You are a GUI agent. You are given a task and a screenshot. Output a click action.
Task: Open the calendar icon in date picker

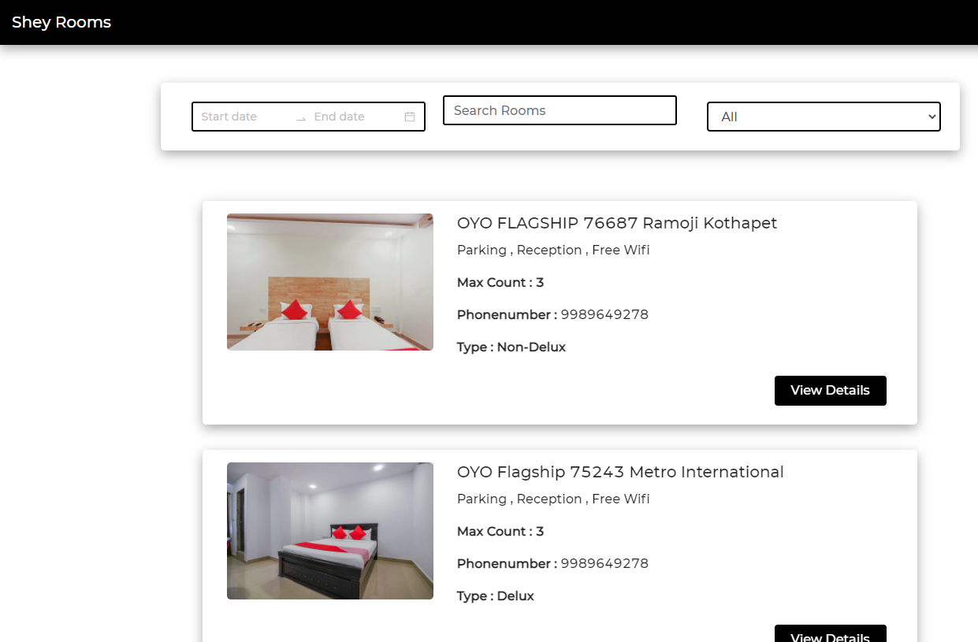(410, 117)
